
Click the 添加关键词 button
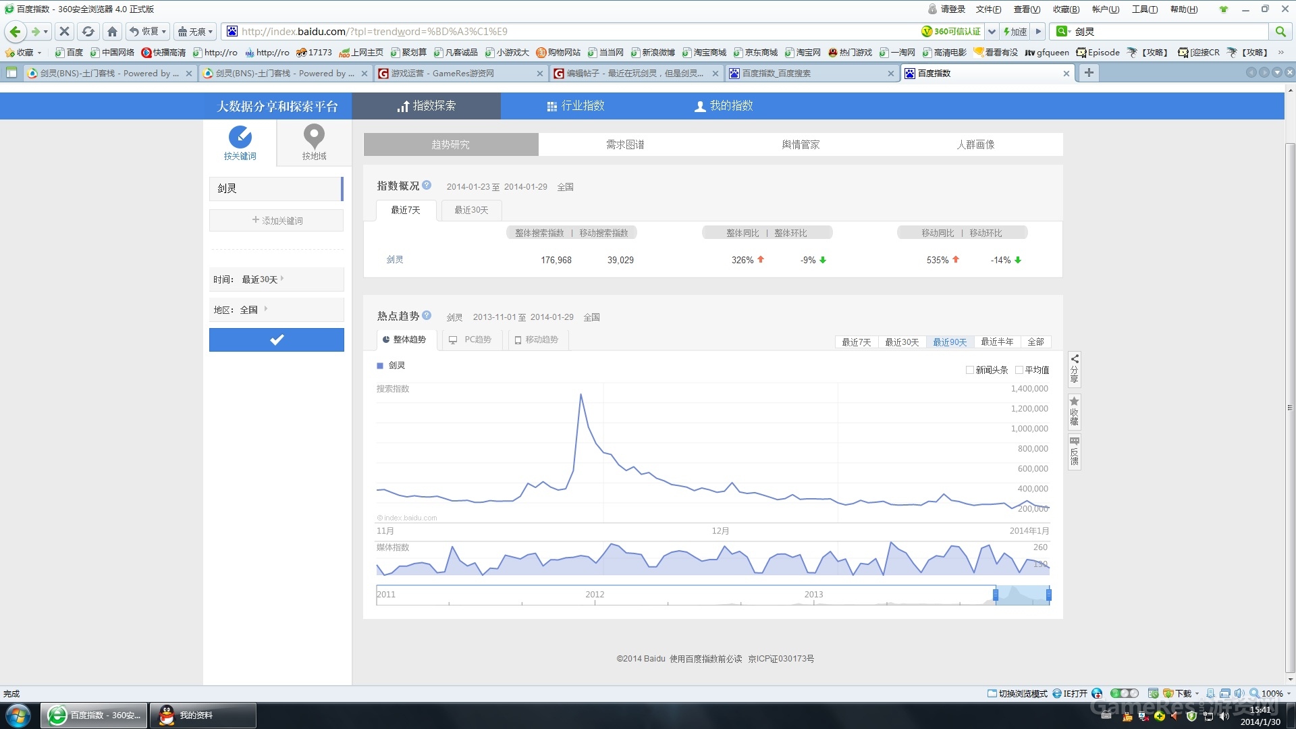(x=277, y=221)
